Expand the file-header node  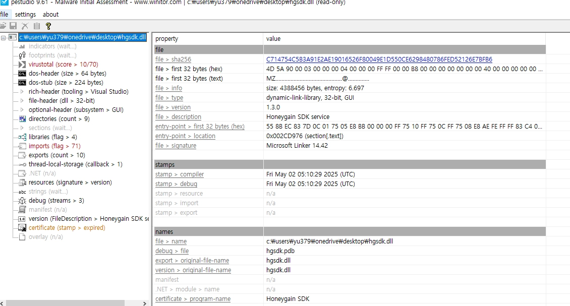pos(22,101)
